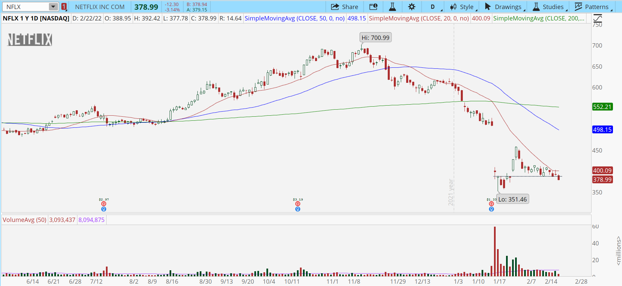Viewport: 622px width, 286px height.
Task: Click the flask icon beside the gear
Action: 392,7
